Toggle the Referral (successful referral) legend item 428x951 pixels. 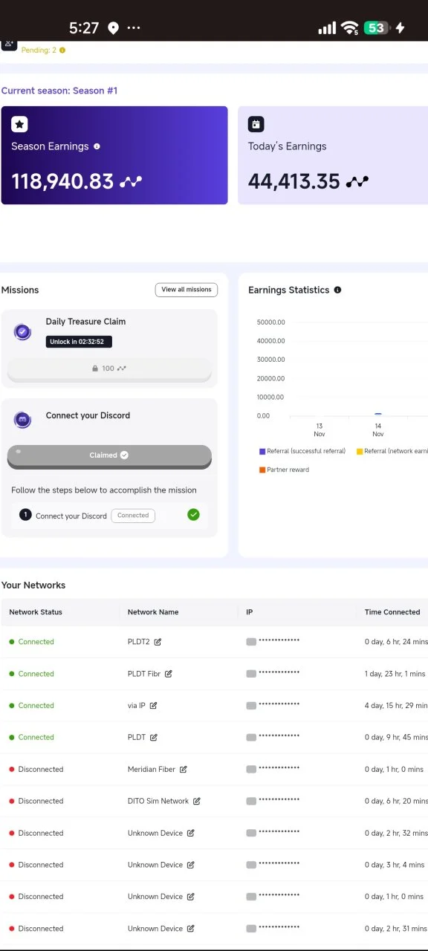coord(302,451)
